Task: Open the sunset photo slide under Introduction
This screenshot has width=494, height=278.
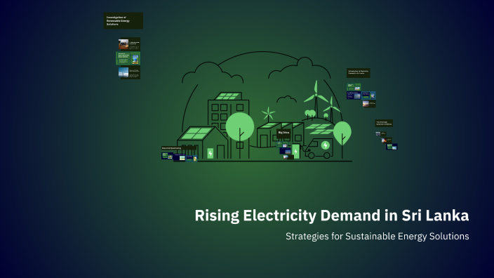Action: [369, 104]
